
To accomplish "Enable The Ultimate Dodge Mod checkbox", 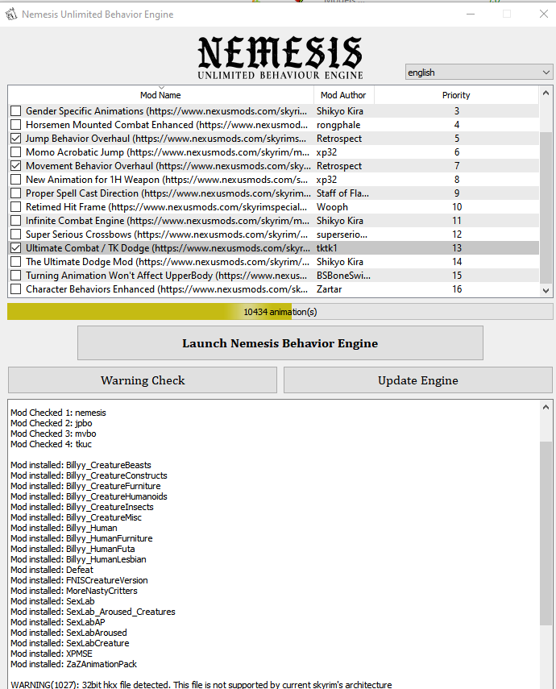I will click(x=16, y=262).
